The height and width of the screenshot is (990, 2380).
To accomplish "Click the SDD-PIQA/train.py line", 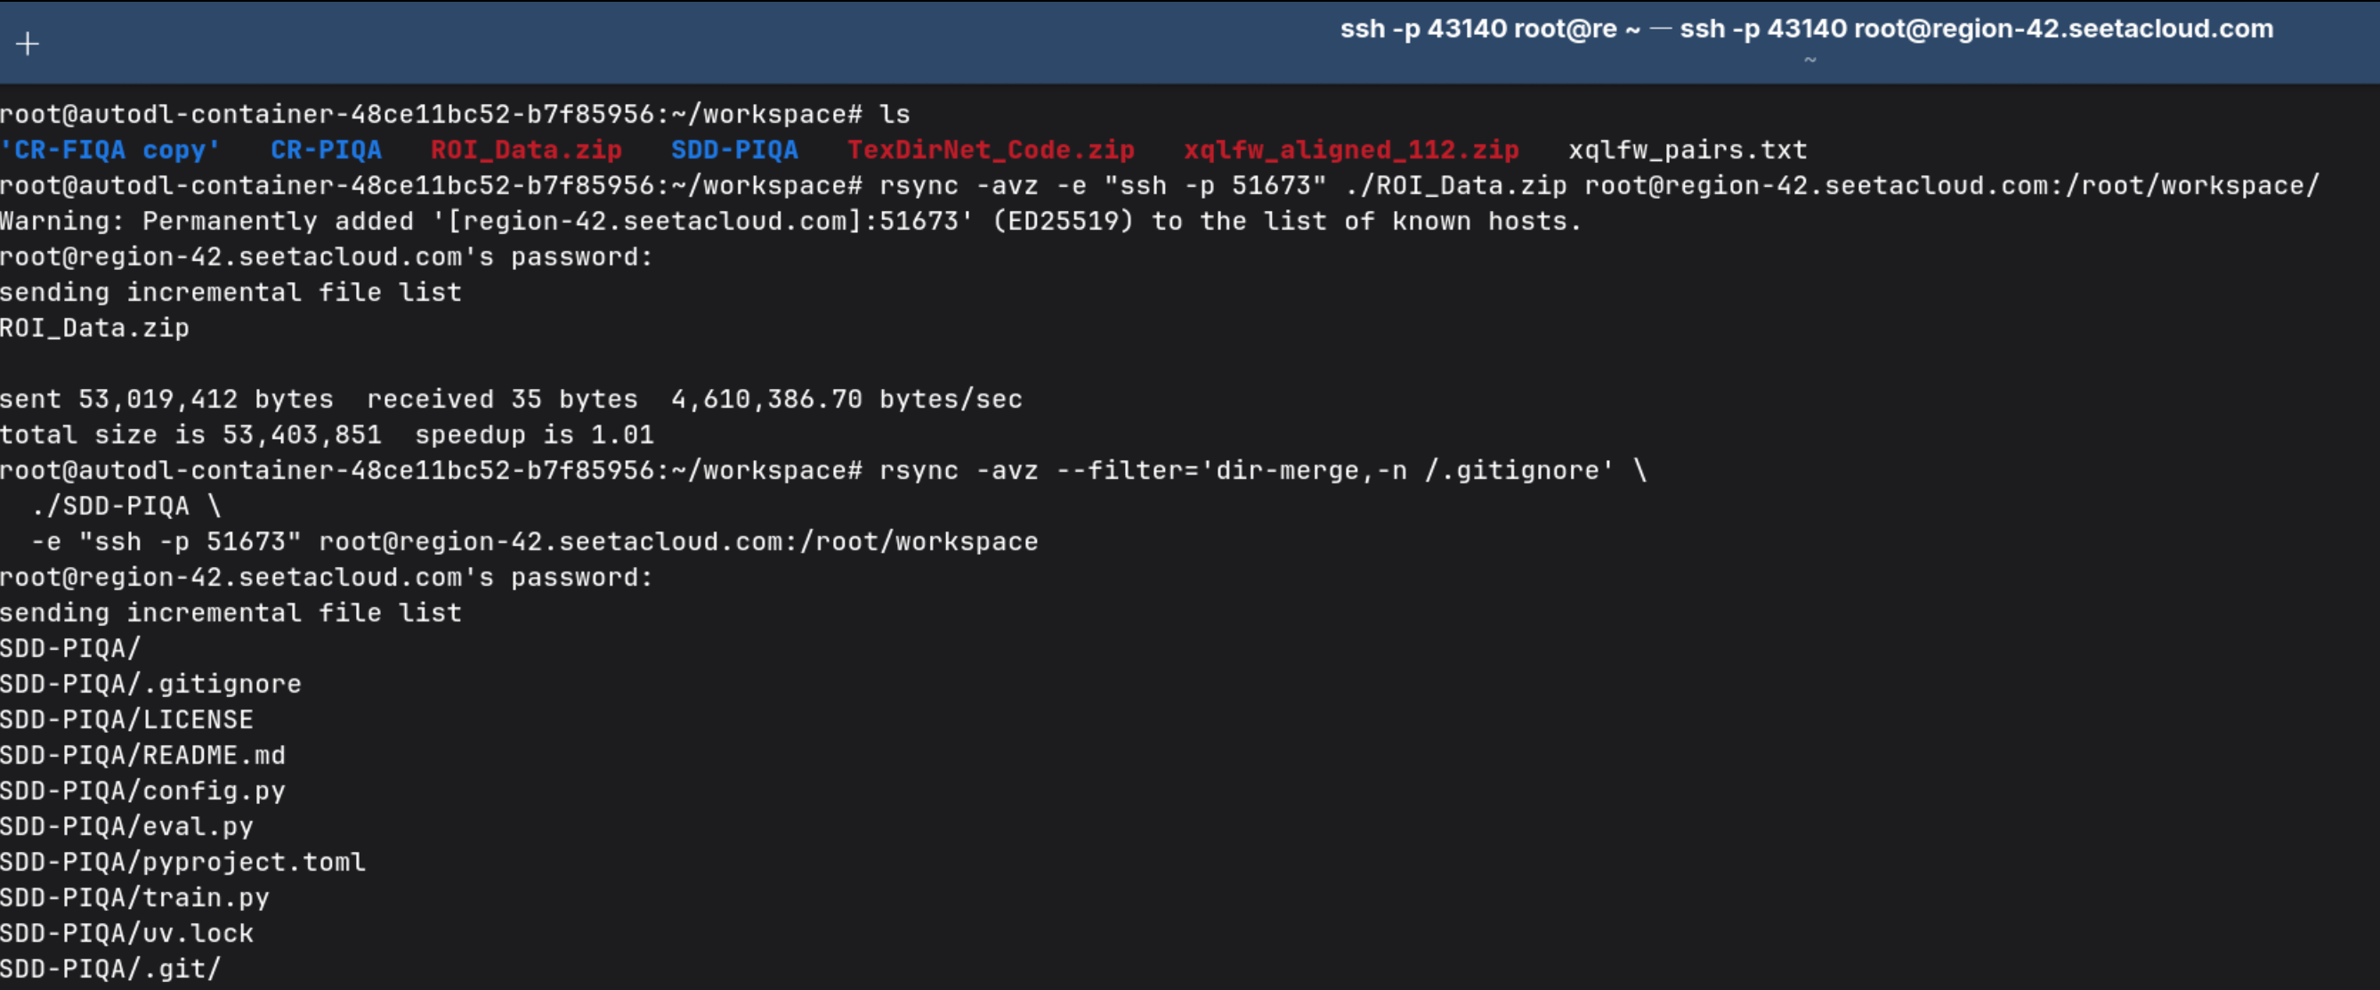I will [x=135, y=897].
